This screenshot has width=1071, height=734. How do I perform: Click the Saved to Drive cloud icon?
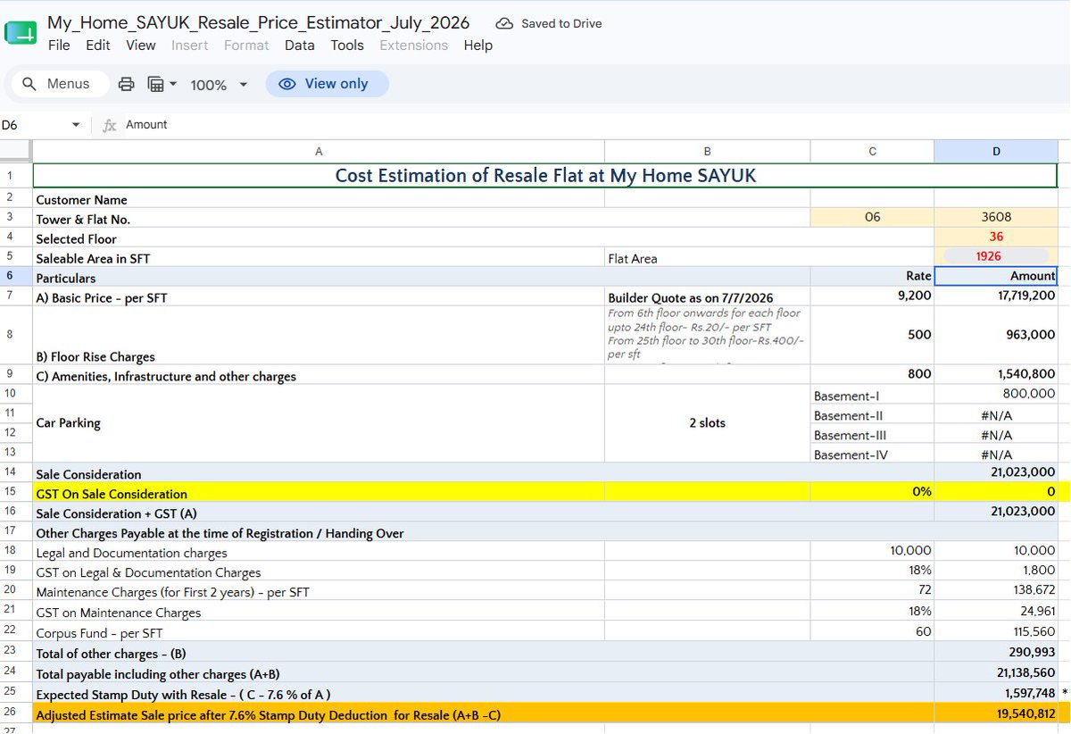tap(505, 23)
